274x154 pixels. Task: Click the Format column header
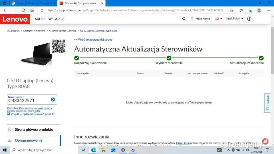[x=140, y=73]
